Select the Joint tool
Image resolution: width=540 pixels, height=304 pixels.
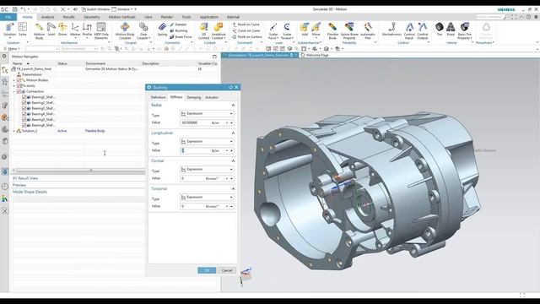point(51,30)
